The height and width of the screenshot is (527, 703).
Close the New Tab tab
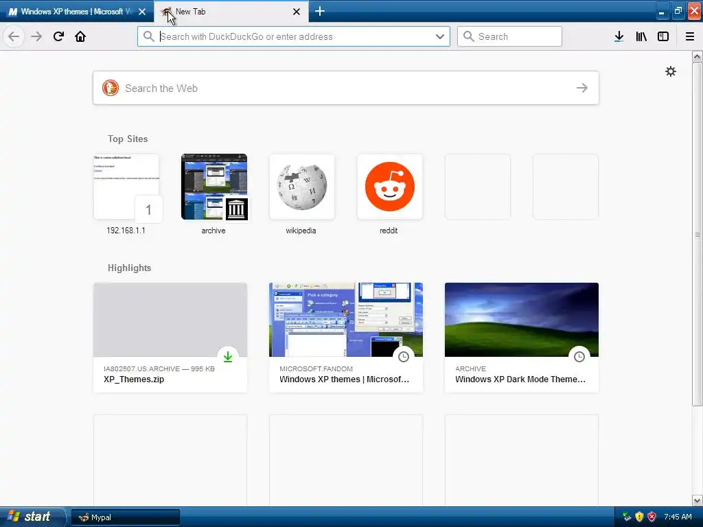pos(297,12)
